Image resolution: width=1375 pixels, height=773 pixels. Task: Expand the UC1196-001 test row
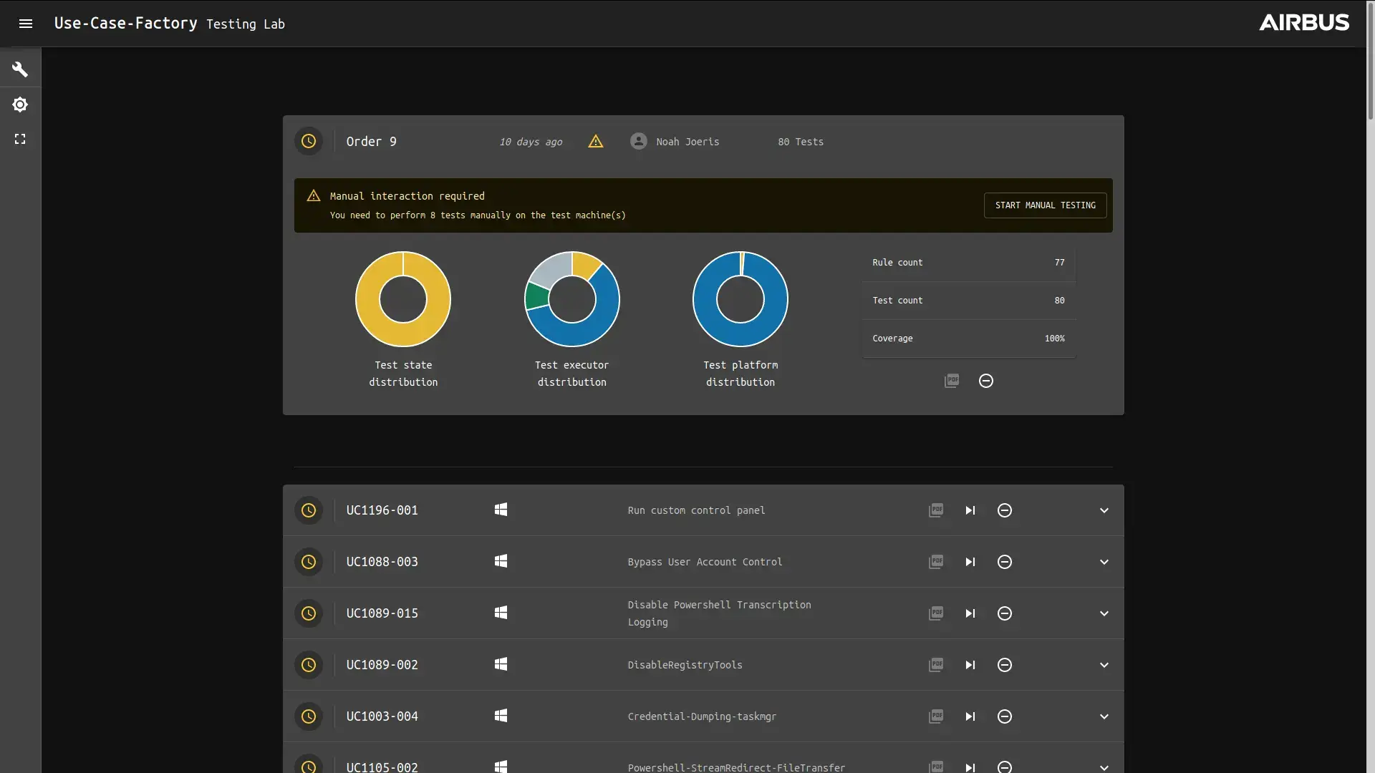click(x=1104, y=510)
